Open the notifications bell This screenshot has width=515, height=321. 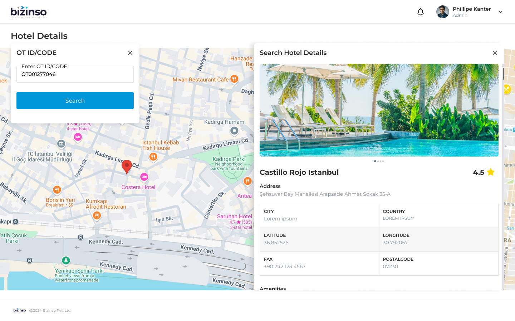[421, 12]
